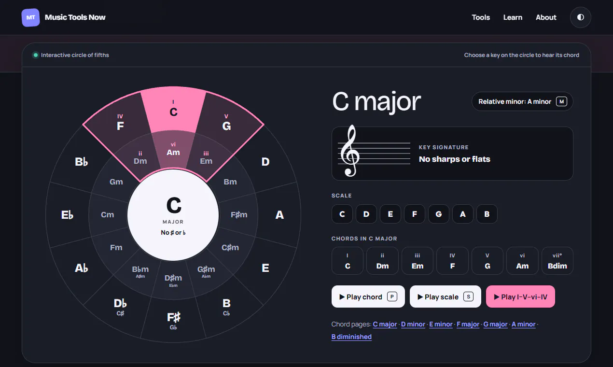The width and height of the screenshot is (613, 367).
Task: Click 'No sharps or flats' key signature text
Action: [x=455, y=159]
